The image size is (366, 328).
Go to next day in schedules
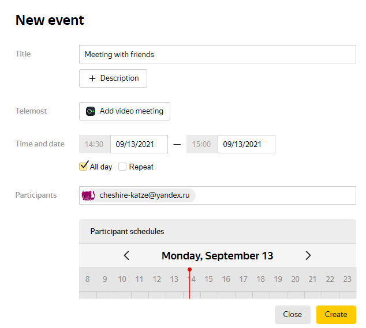pos(308,255)
